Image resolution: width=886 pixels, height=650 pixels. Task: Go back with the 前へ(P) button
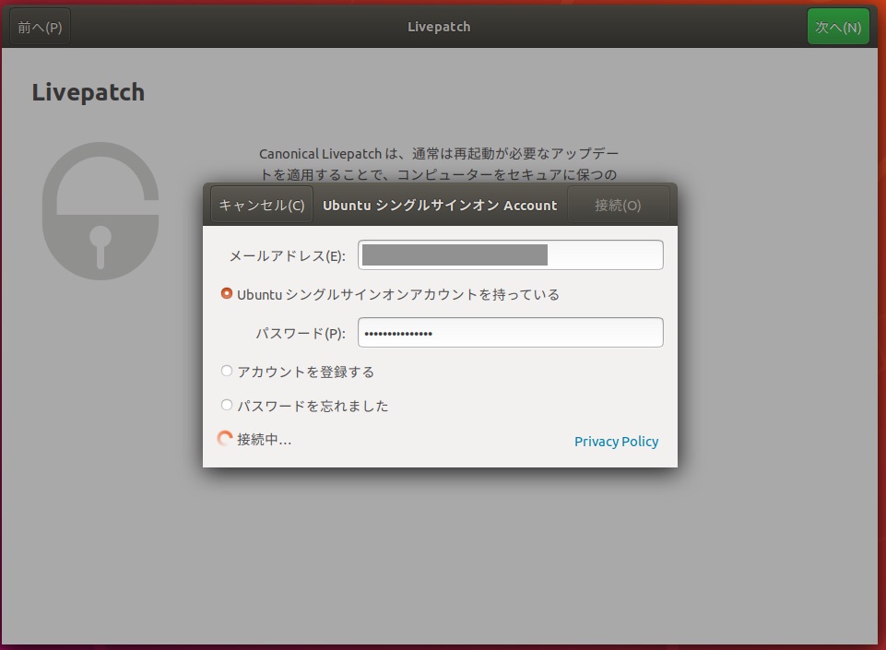(41, 27)
